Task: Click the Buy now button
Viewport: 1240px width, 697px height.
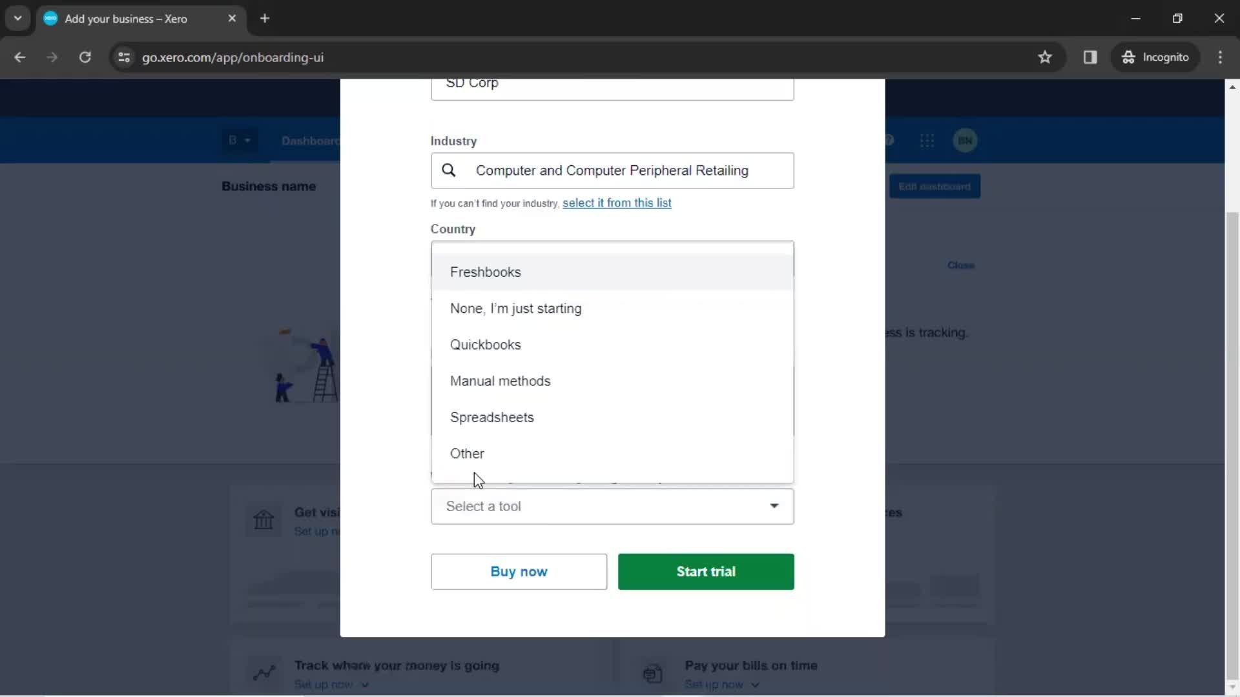Action: (519, 571)
